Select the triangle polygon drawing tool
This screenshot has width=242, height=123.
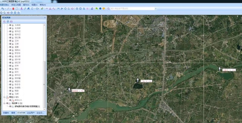[x=50, y=9]
